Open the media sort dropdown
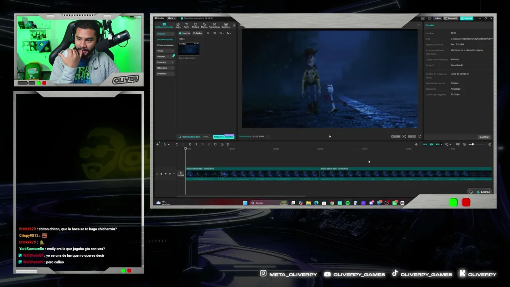 [222, 33]
